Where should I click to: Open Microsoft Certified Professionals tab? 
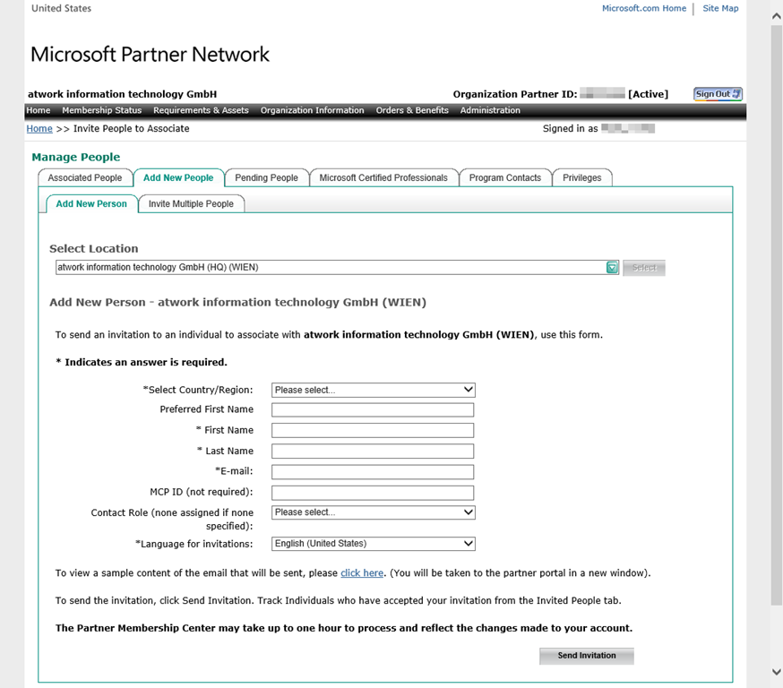[383, 177]
